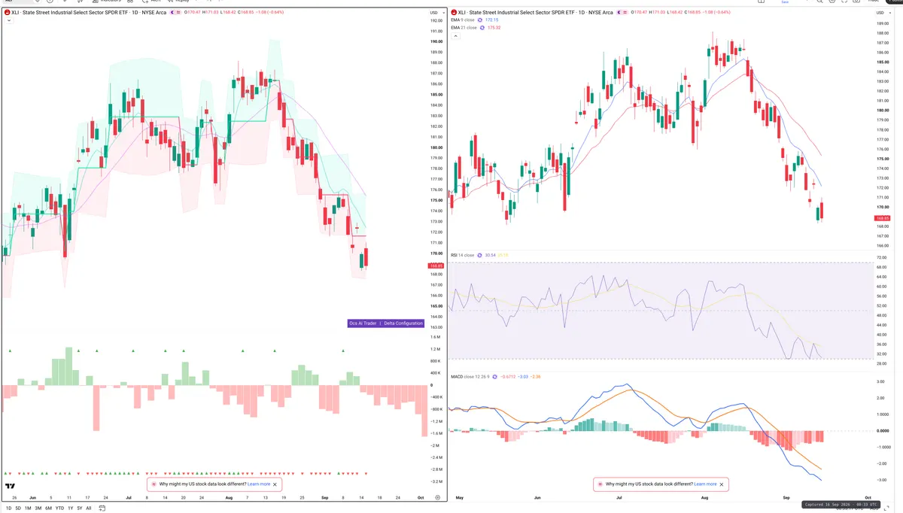Click the 168.85 price label on left chart
Image resolution: width=903 pixels, height=513 pixels.
(436, 266)
